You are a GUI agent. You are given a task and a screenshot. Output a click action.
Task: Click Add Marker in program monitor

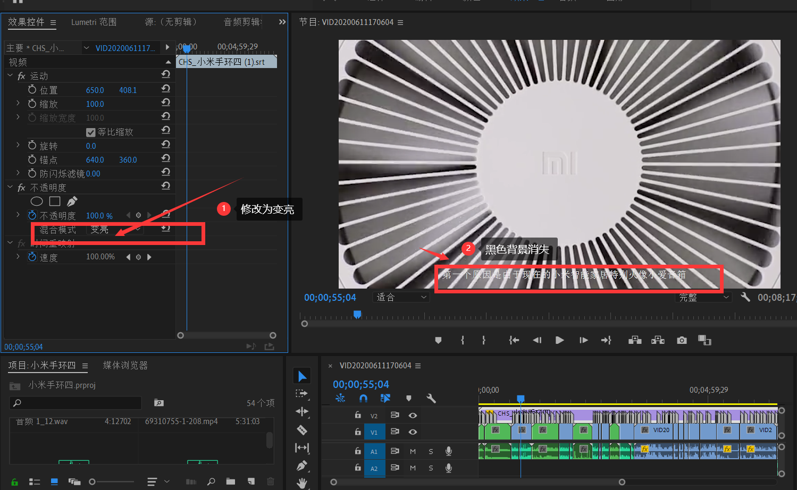(x=438, y=340)
